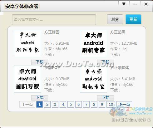Jump to page 9
This screenshot has height=128, width=153.
(102, 104)
